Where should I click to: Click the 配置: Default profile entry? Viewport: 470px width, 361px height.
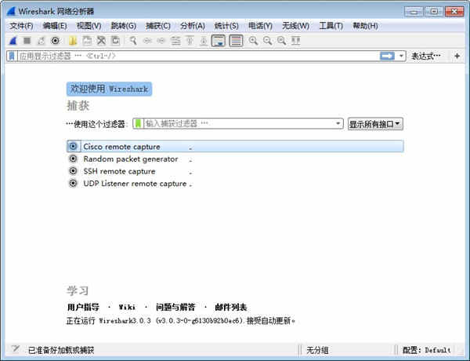[427, 350]
